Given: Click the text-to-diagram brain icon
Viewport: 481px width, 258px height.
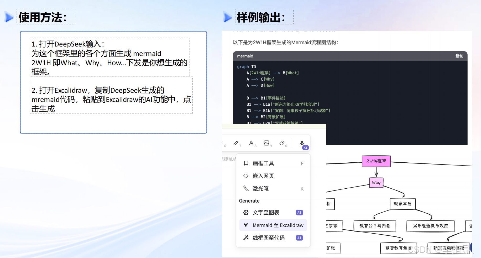Looking at the screenshot, I should (246, 213).
